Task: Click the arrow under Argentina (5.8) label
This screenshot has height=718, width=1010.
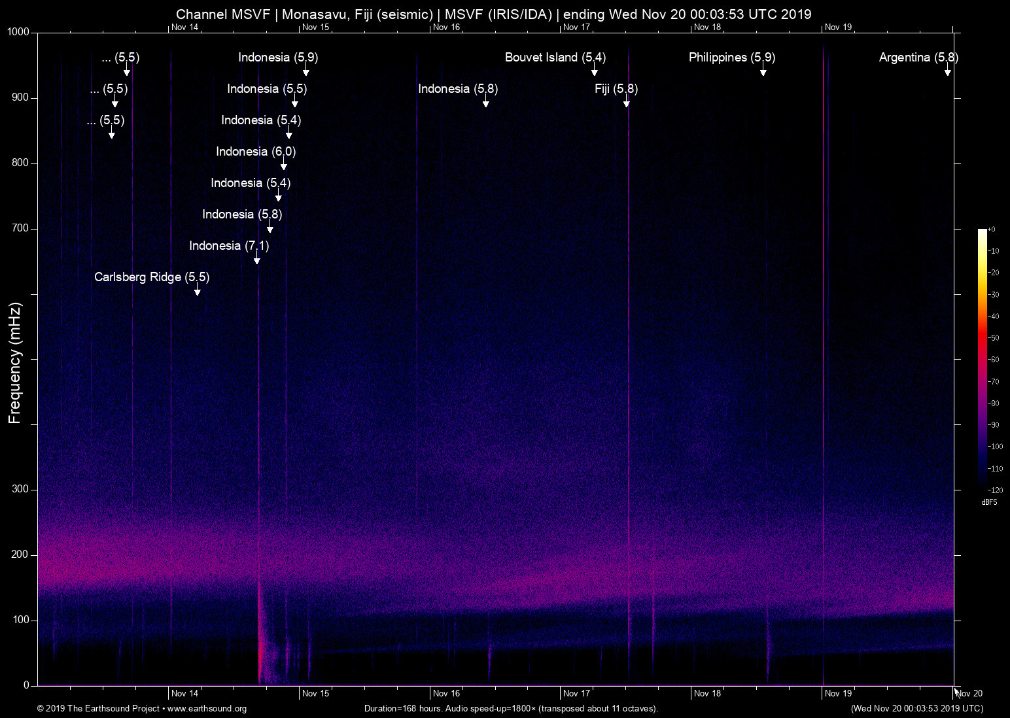Action: coord(947,71)
